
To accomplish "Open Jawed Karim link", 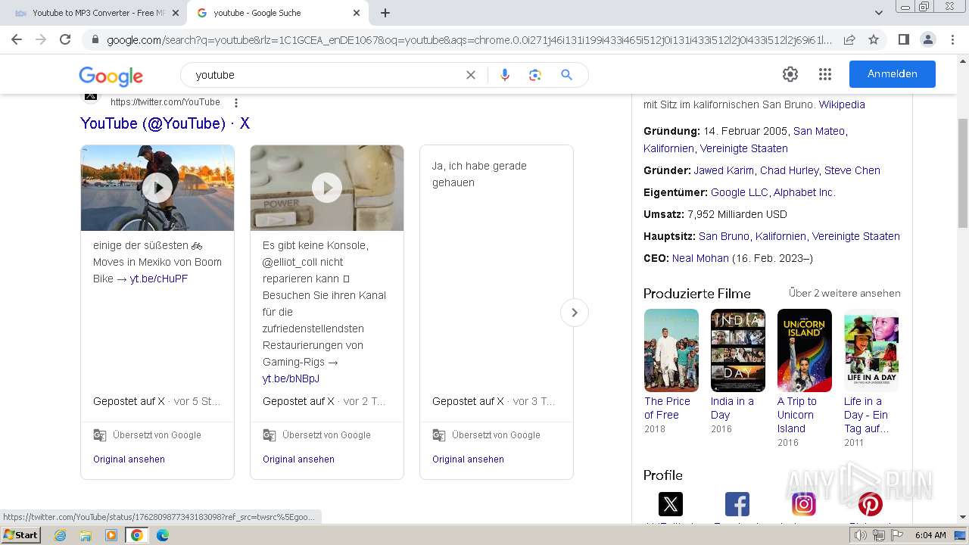I will click(724, 170).
